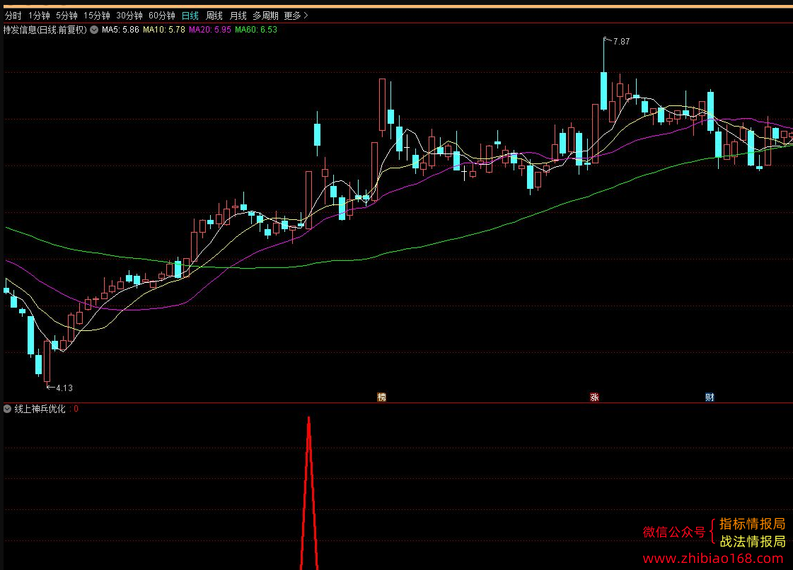Open the 30分钟 chart tab
The image size is (793, 570).
(x=129, y=16)
